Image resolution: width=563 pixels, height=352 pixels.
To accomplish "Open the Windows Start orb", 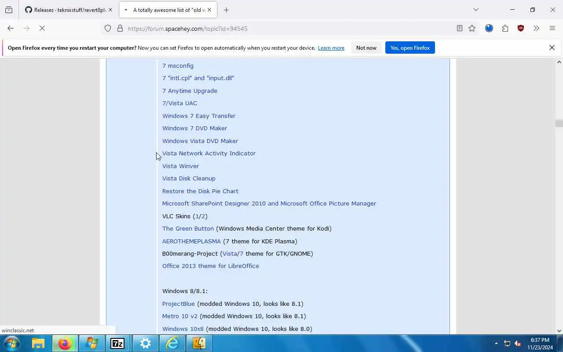I will point(11,343).
